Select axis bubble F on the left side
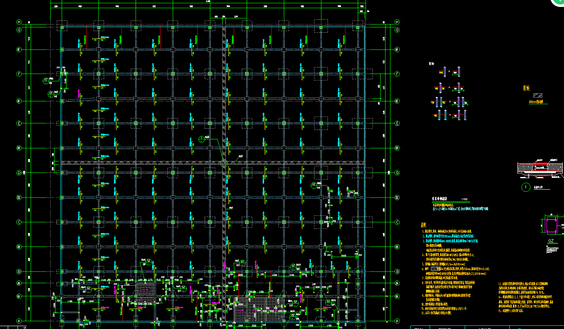 [19, 74]
